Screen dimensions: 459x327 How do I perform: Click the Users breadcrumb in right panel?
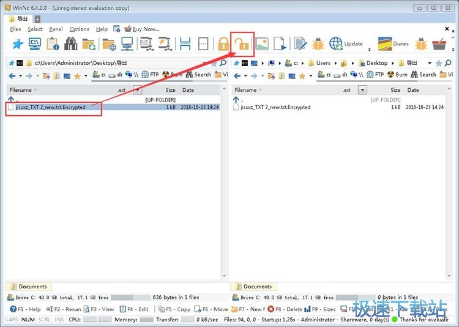pos(319,62)
